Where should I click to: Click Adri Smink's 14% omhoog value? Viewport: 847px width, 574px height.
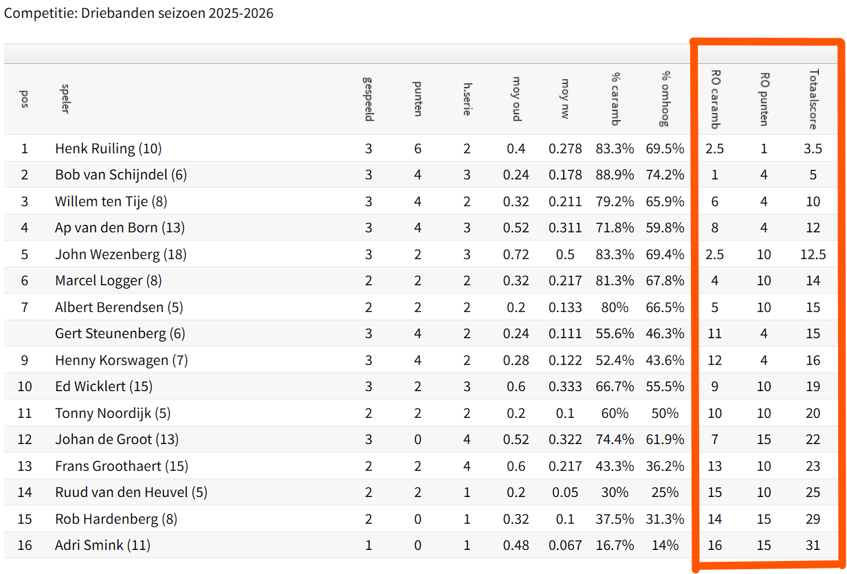point(665,545)
